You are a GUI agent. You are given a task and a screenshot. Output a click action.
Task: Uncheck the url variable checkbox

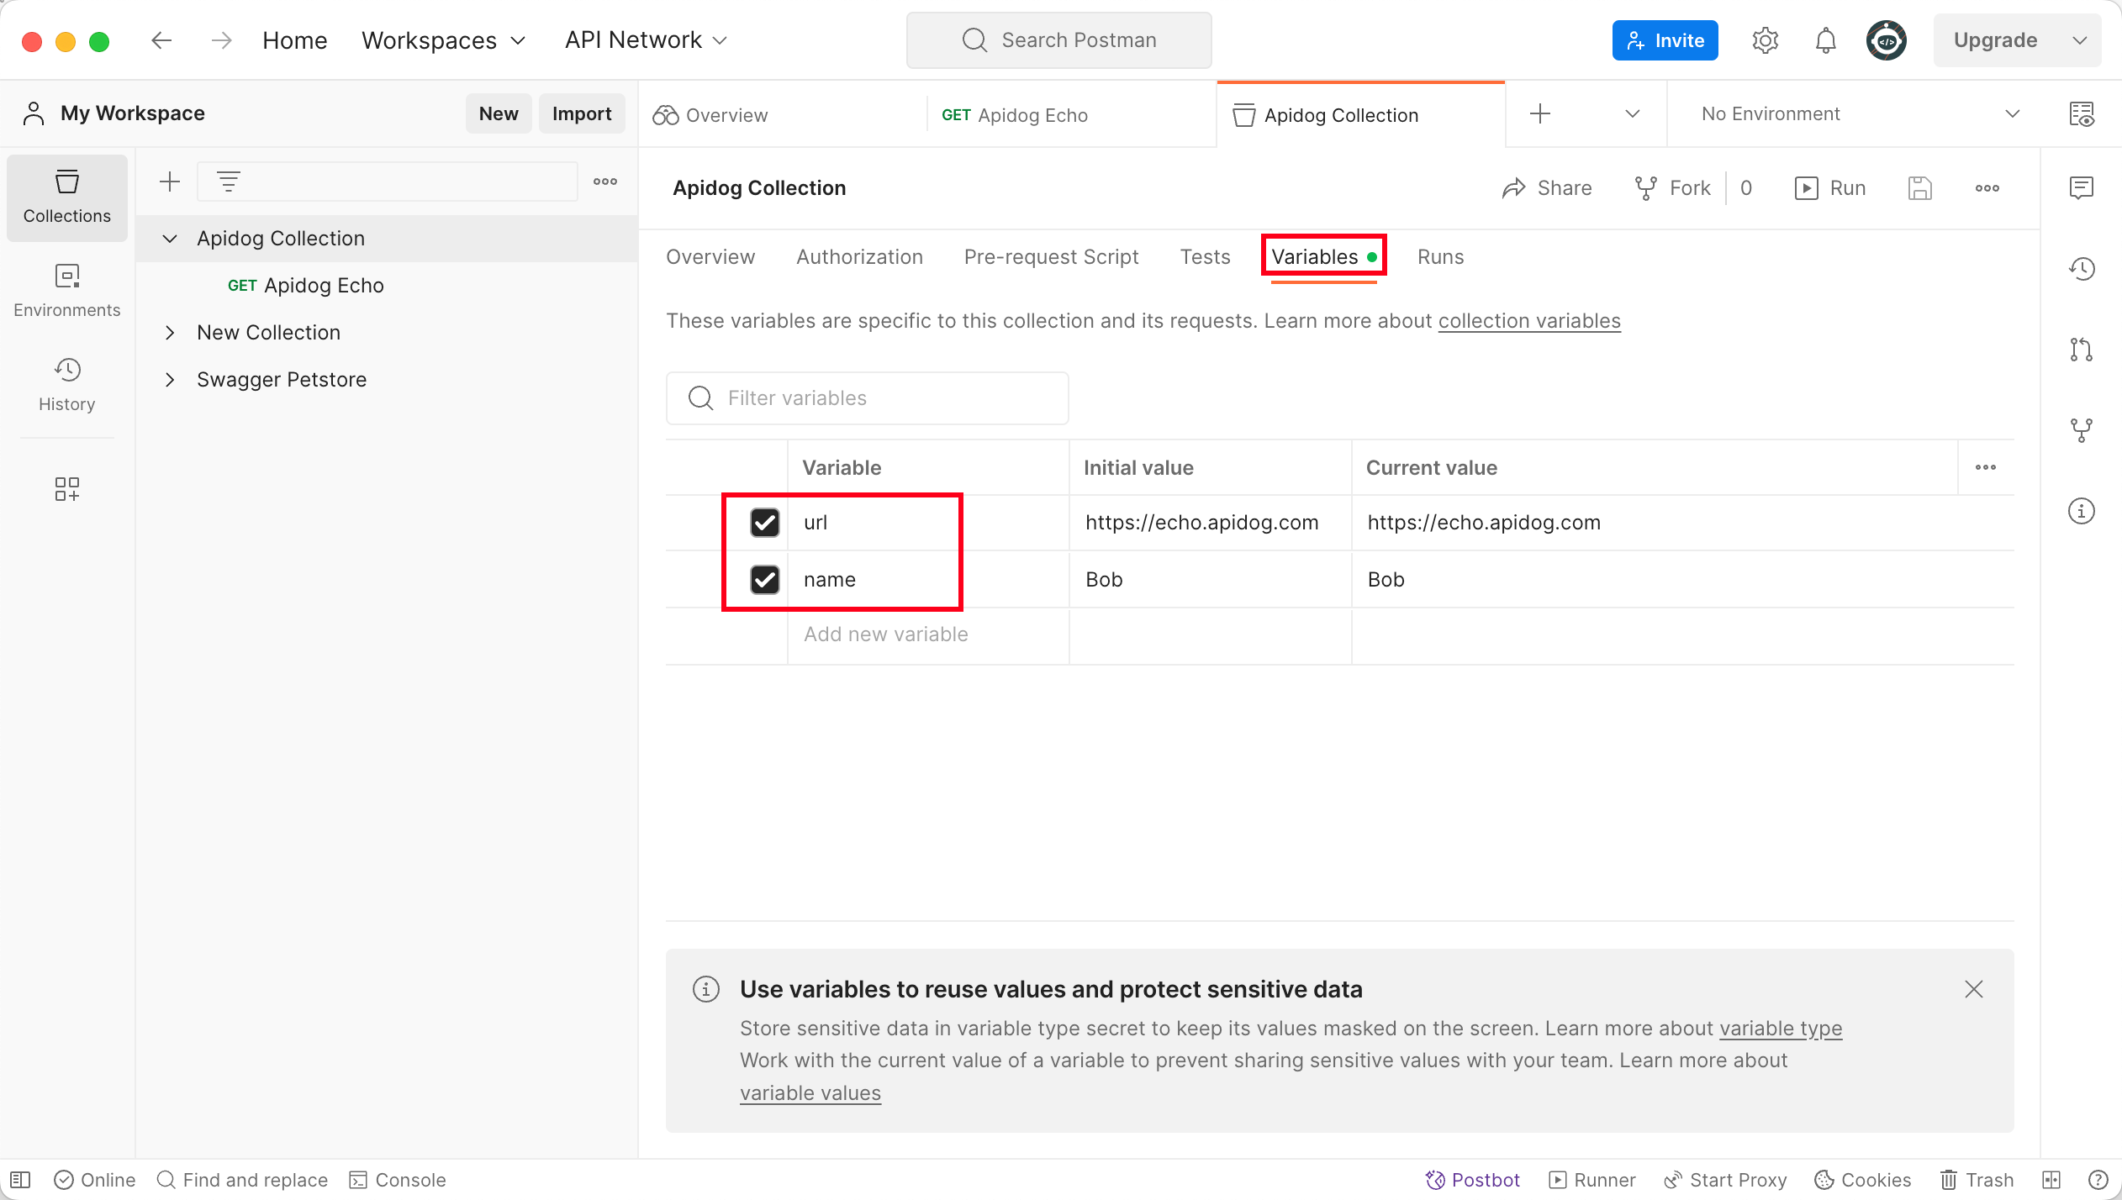pos(764,523)
